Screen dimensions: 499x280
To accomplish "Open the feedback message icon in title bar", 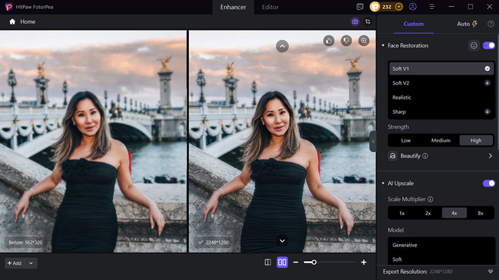I will pos(360,7).
